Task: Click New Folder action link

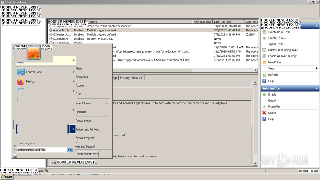Action: click(276, 62)
